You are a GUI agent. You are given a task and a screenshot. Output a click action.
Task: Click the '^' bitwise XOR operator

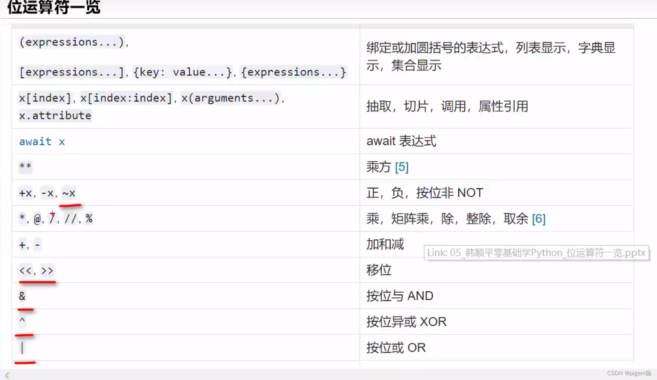(x=22, y=321)
